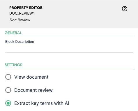Click the Document review label text
The height and width of the screenshot is (111, 138).
pyautogui.click(x=33, y=90)
